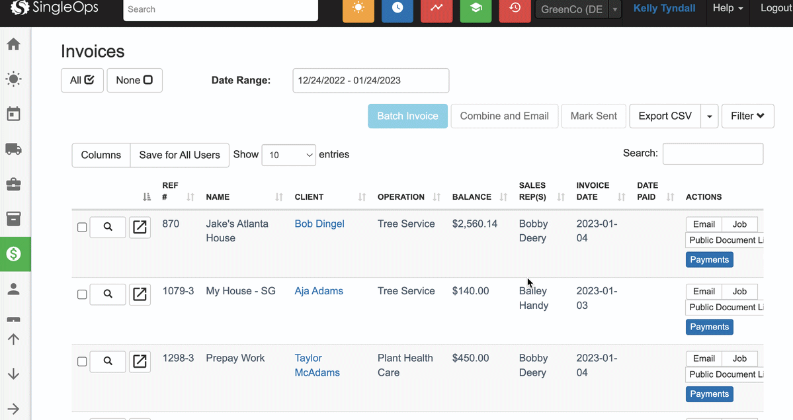Click the red chart line icon
The image size is (793, 420).
[437, 9]
